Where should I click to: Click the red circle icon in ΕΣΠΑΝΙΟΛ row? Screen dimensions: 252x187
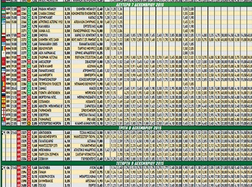click(29, 102)
